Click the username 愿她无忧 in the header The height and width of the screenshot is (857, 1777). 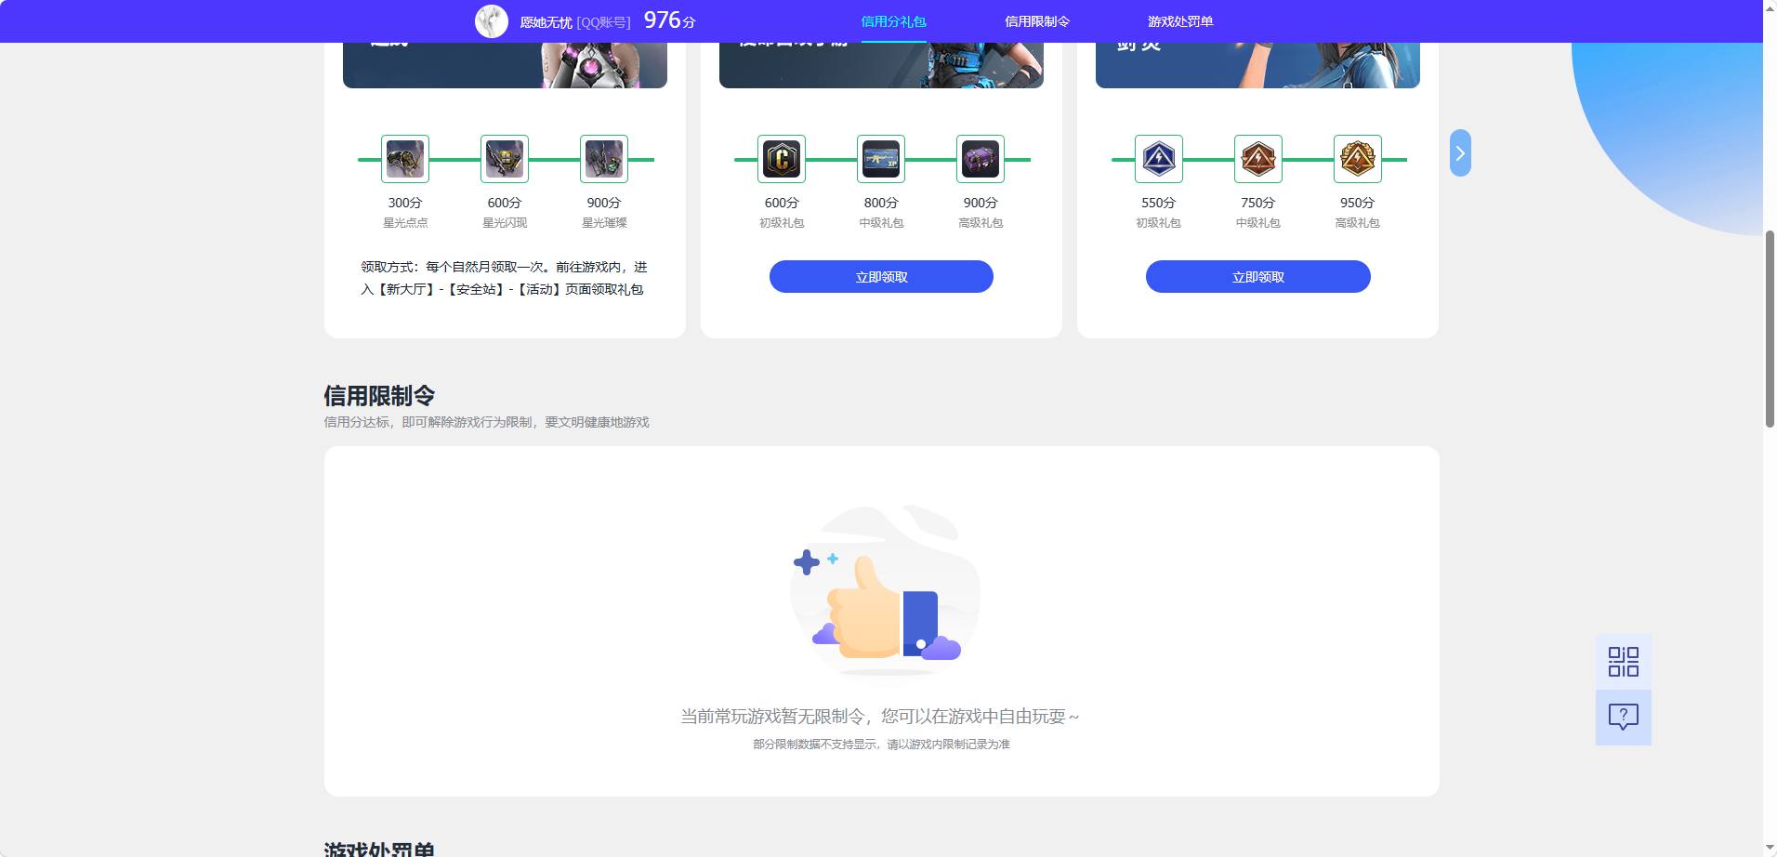pos(546,22)
